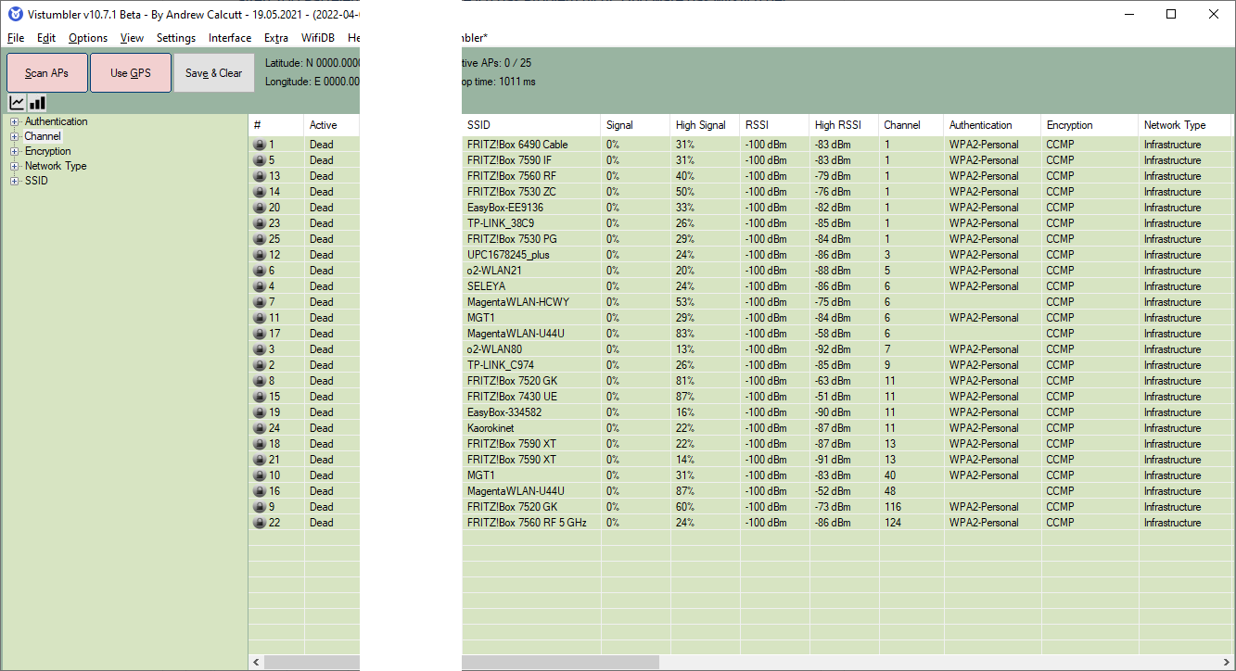
Task: Click the dead AP icon in row 2
Action: pyautogui.click(x=260, y=365)
